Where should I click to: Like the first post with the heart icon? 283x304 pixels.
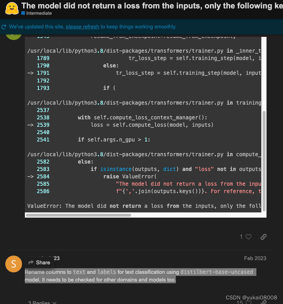pos(249,237)
